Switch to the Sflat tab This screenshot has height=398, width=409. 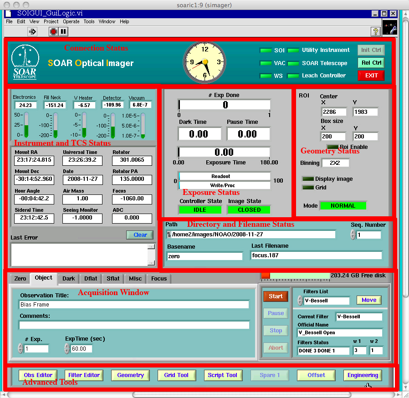[x=113, y=279]
